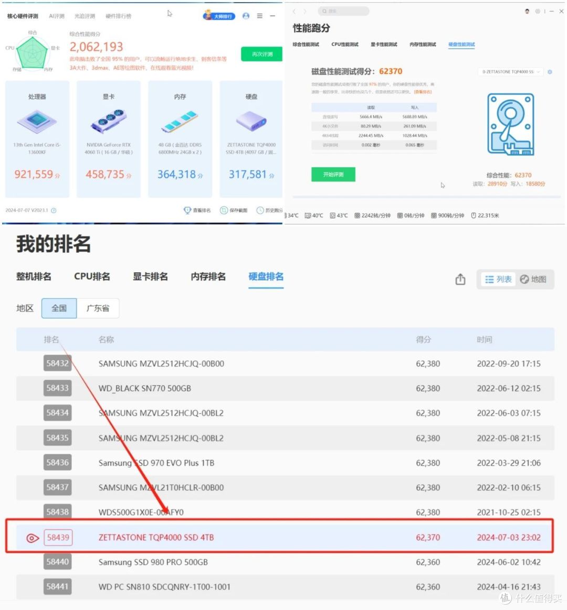
Task: Select the 广东省 region filter
Action: [x=98, y=308]
